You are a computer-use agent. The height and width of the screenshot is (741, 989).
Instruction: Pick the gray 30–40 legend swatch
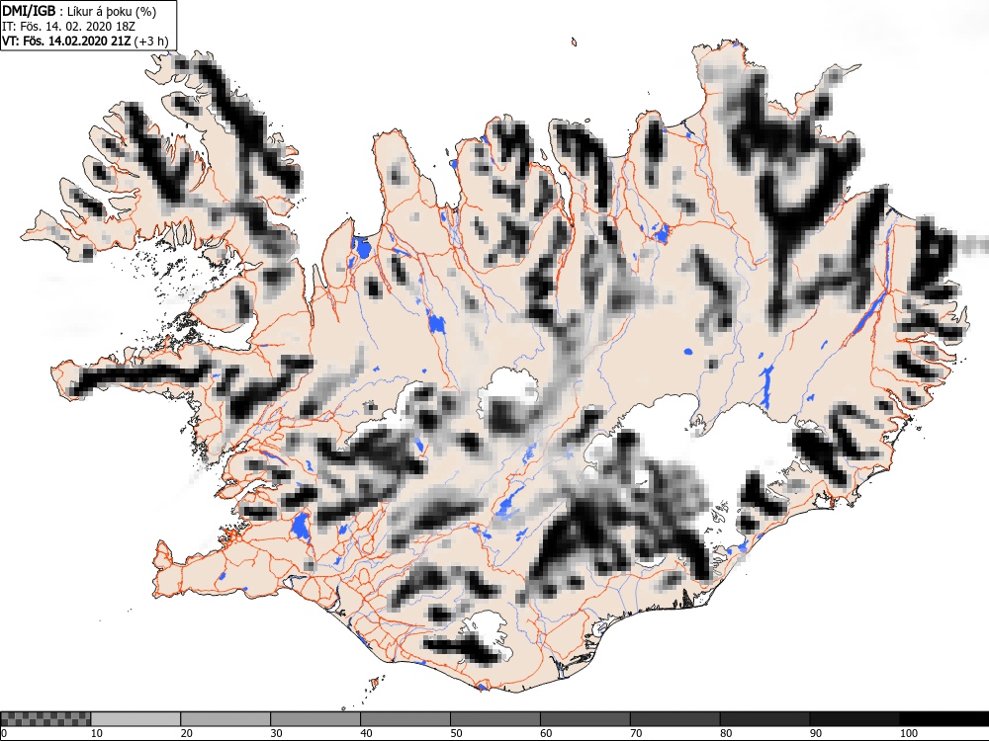tap(315, 719)
